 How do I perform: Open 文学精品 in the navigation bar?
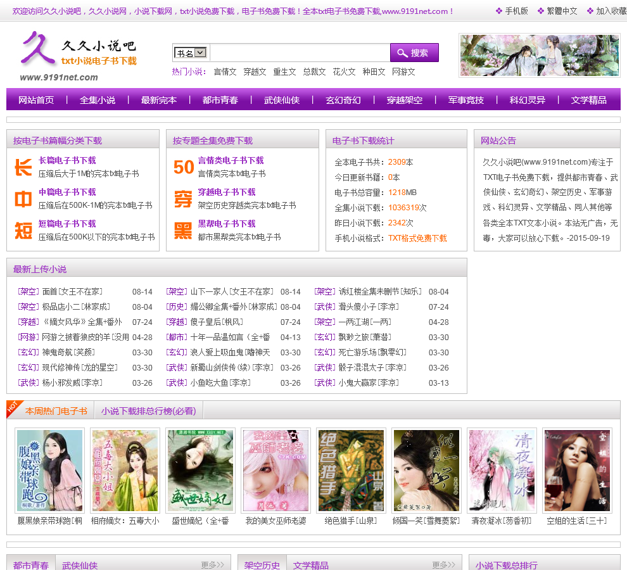click(x=589, y=100)
